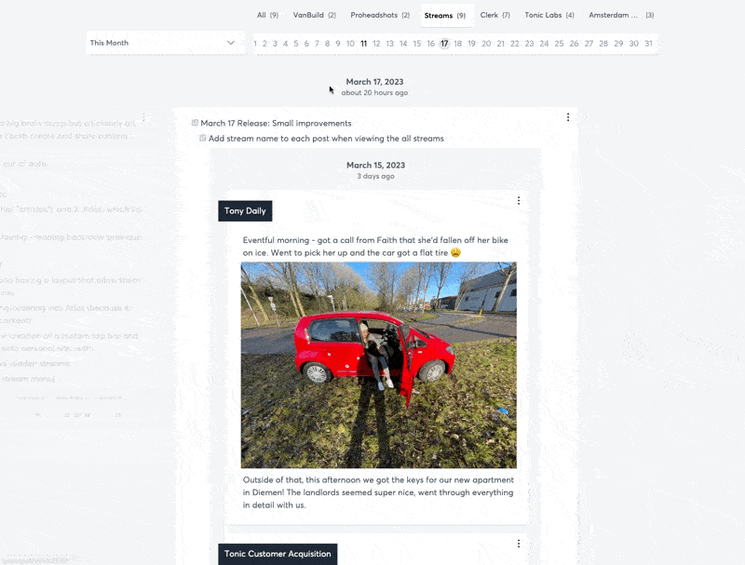Open three-dot menu on Tony Daily post
Viewport: 745px width, 565px height.
pyautogui.click(x=519, y=201)
